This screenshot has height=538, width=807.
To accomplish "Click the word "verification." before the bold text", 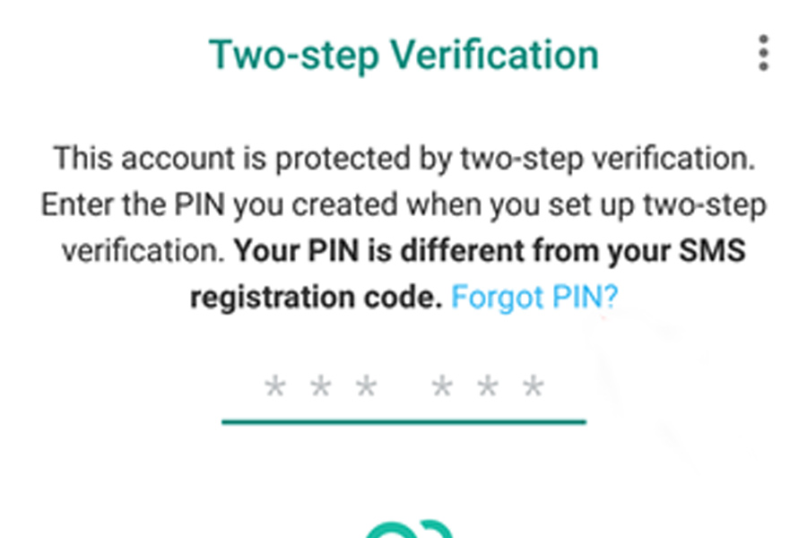I will [142, 251].
